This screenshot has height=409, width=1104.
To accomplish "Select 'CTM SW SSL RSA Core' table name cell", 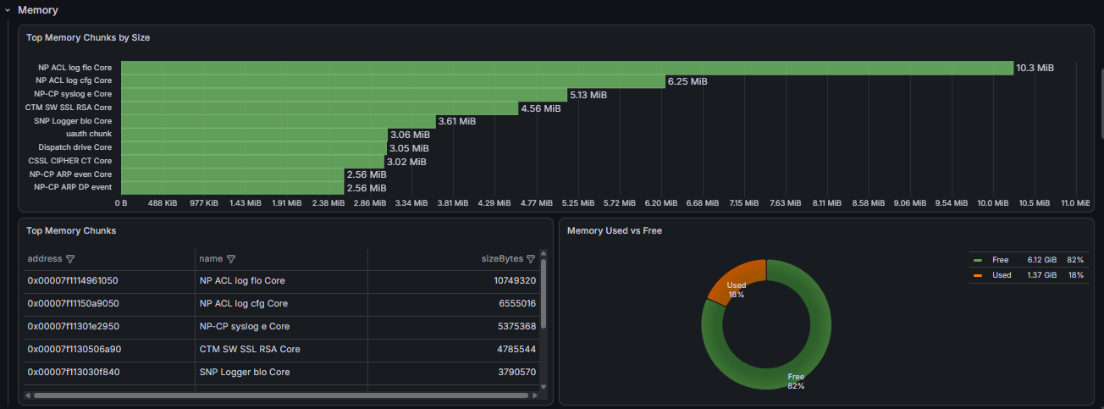I will 282,349.
